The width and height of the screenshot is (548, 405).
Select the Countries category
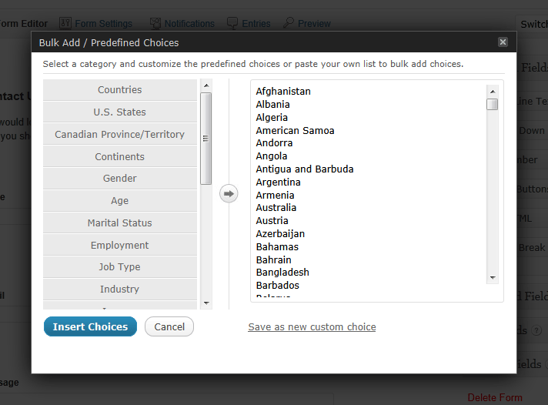[x=120, y=90]
